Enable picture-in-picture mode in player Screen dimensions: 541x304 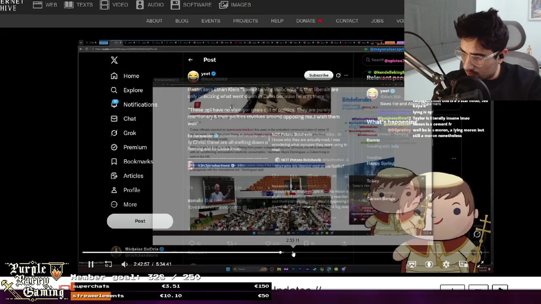464,264
